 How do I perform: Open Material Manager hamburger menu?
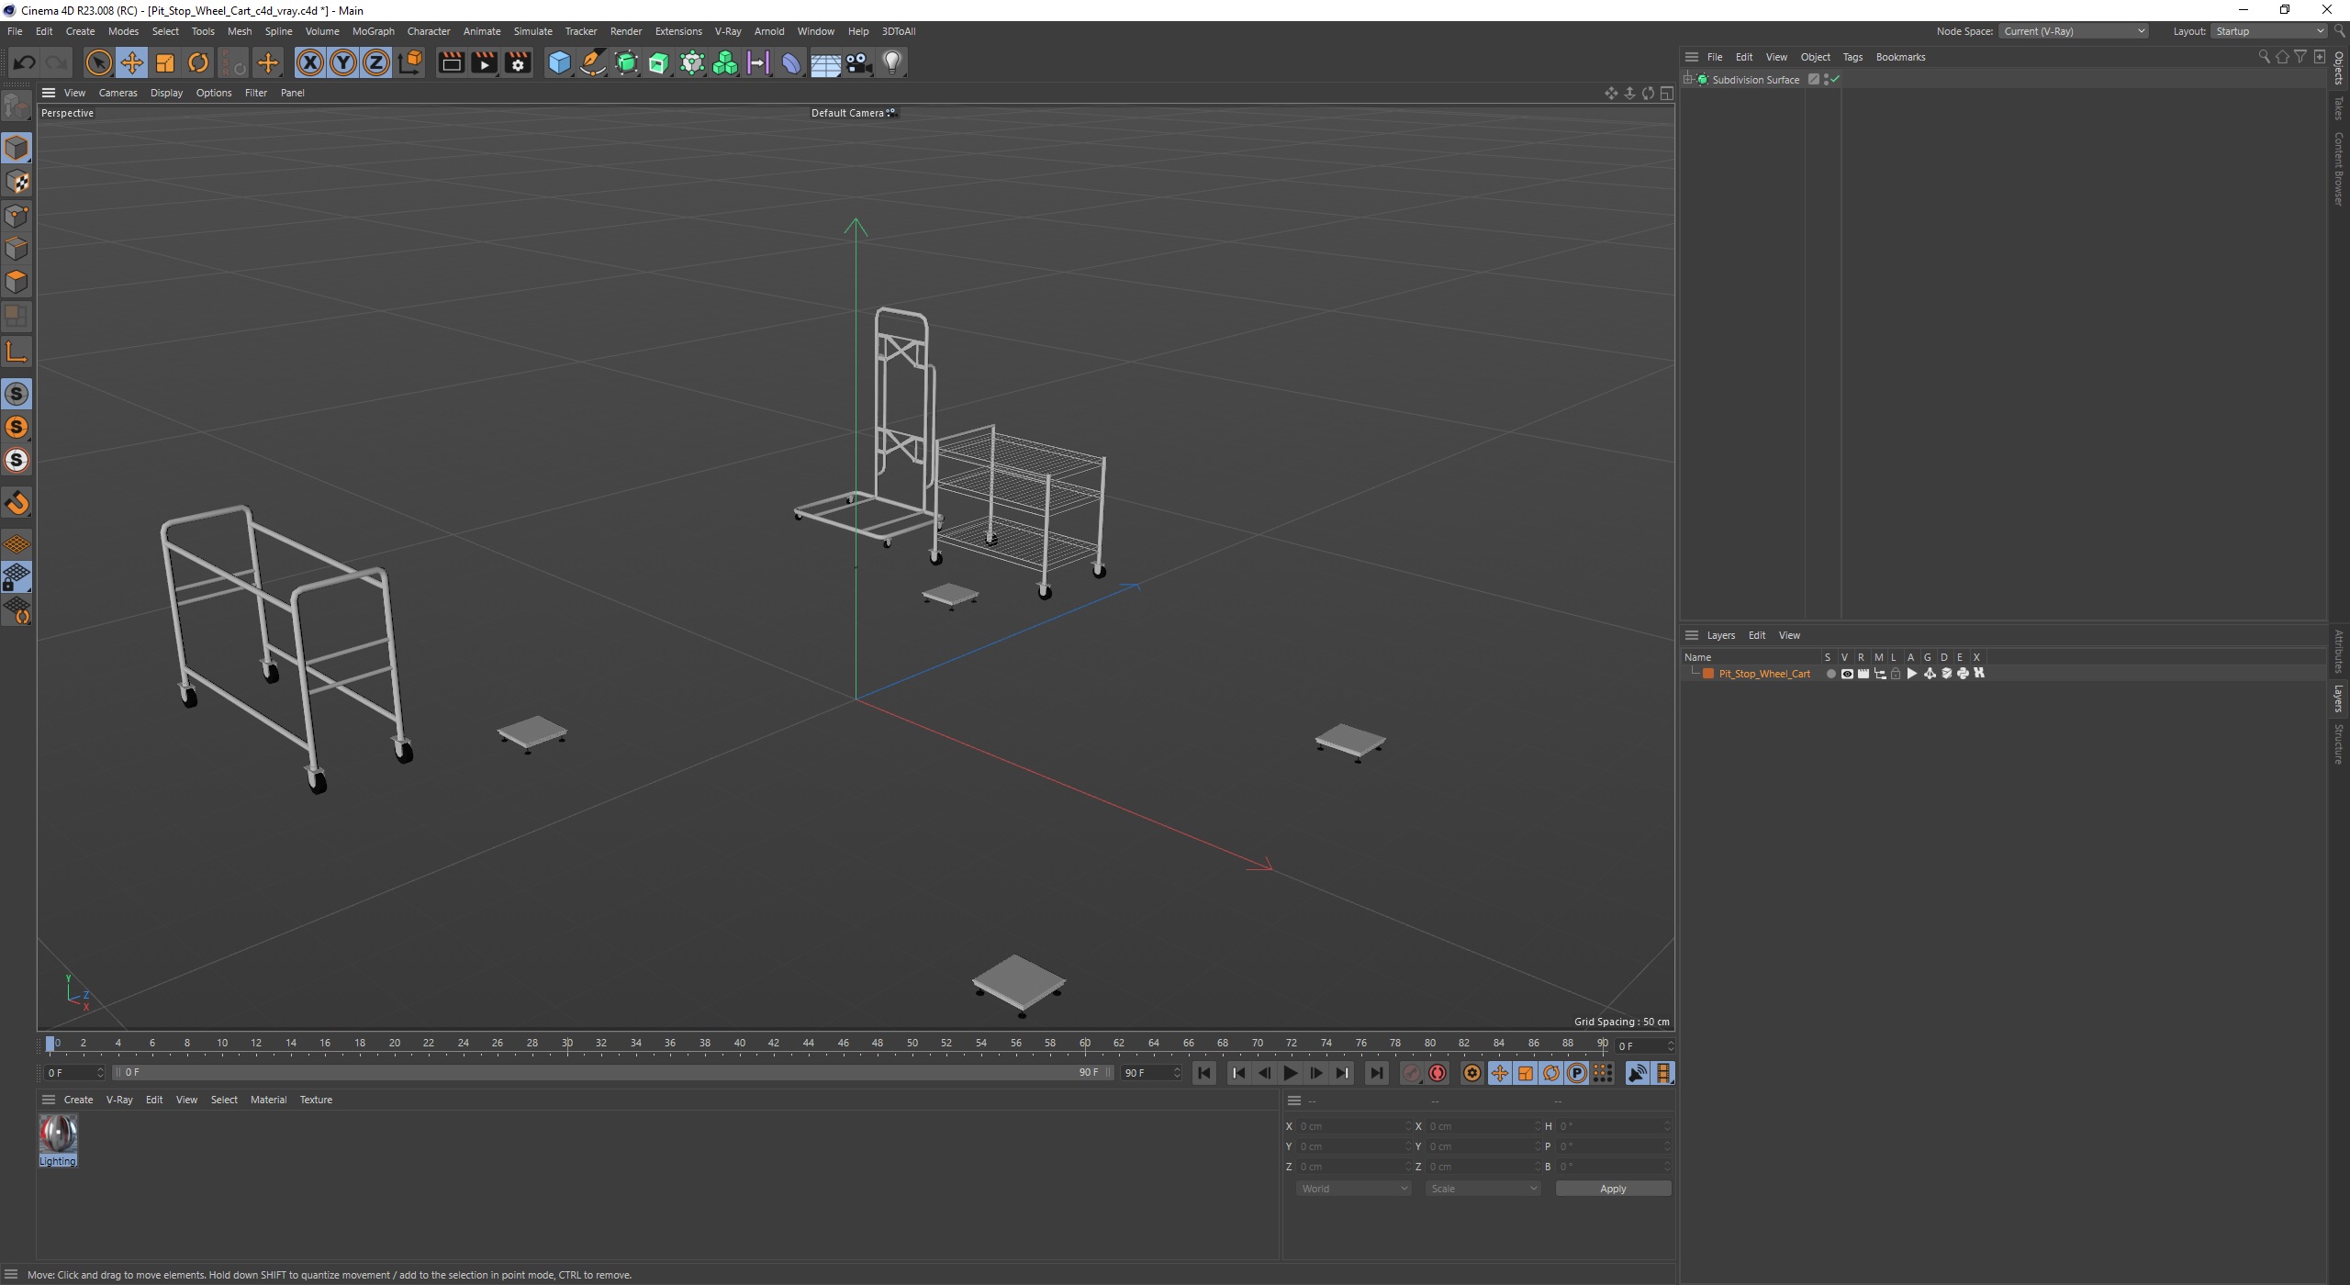[x=49, y=1100]
